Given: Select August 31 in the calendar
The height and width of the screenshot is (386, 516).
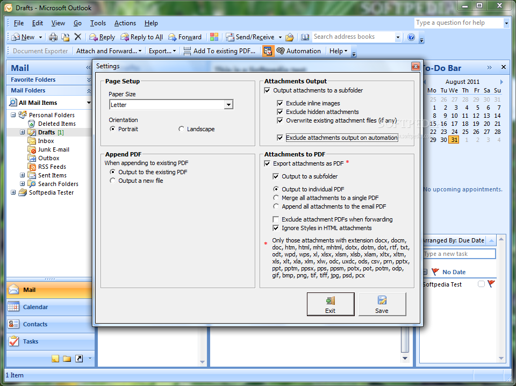Looking at the screenshot, I should tap(455, 140).
